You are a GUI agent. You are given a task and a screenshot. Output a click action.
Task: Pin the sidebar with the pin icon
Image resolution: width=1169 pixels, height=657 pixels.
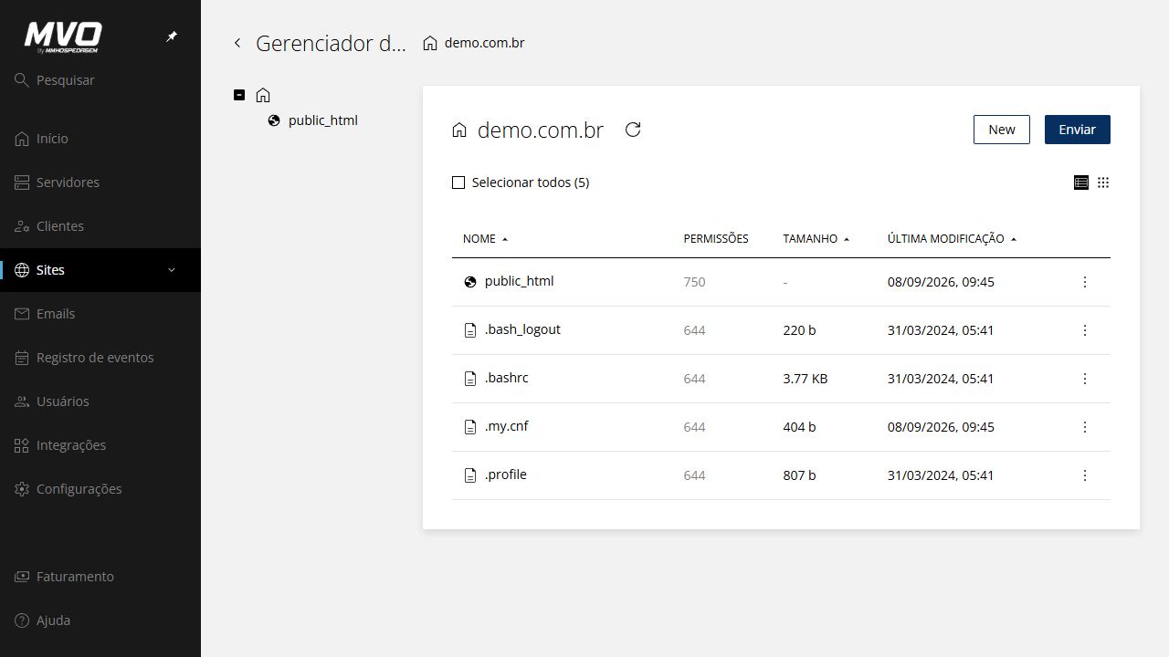point(172,36)
